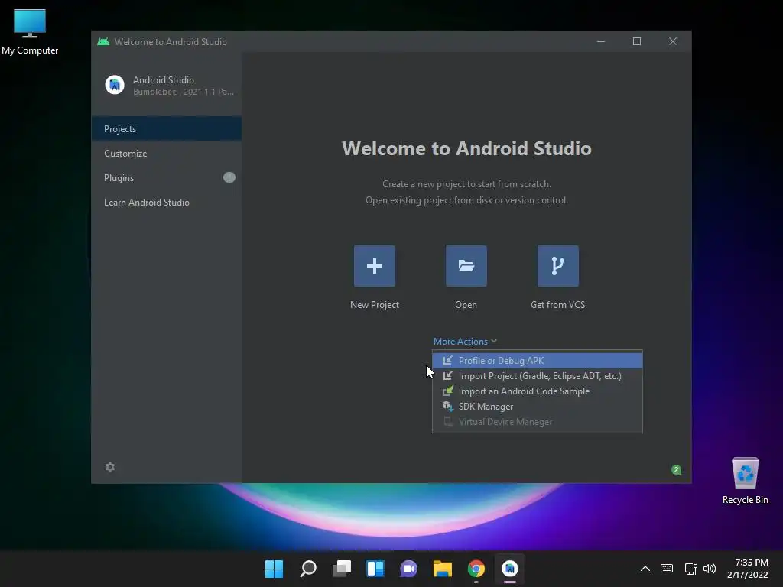This screenshot has width=783, height=587.
Task: Click the Virtual Device Manager icon
Action: pyautogui.click(x=447, y=422)
